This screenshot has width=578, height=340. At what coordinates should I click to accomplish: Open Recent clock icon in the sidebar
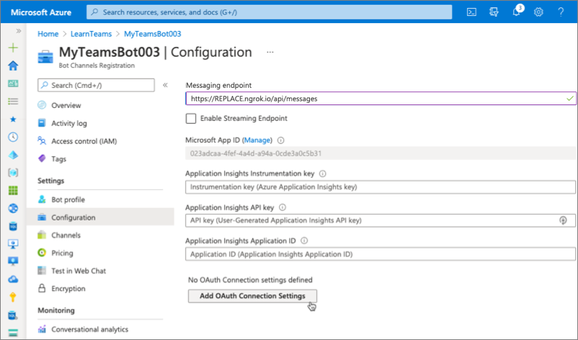pyautogui.click(x=13, y=137)
